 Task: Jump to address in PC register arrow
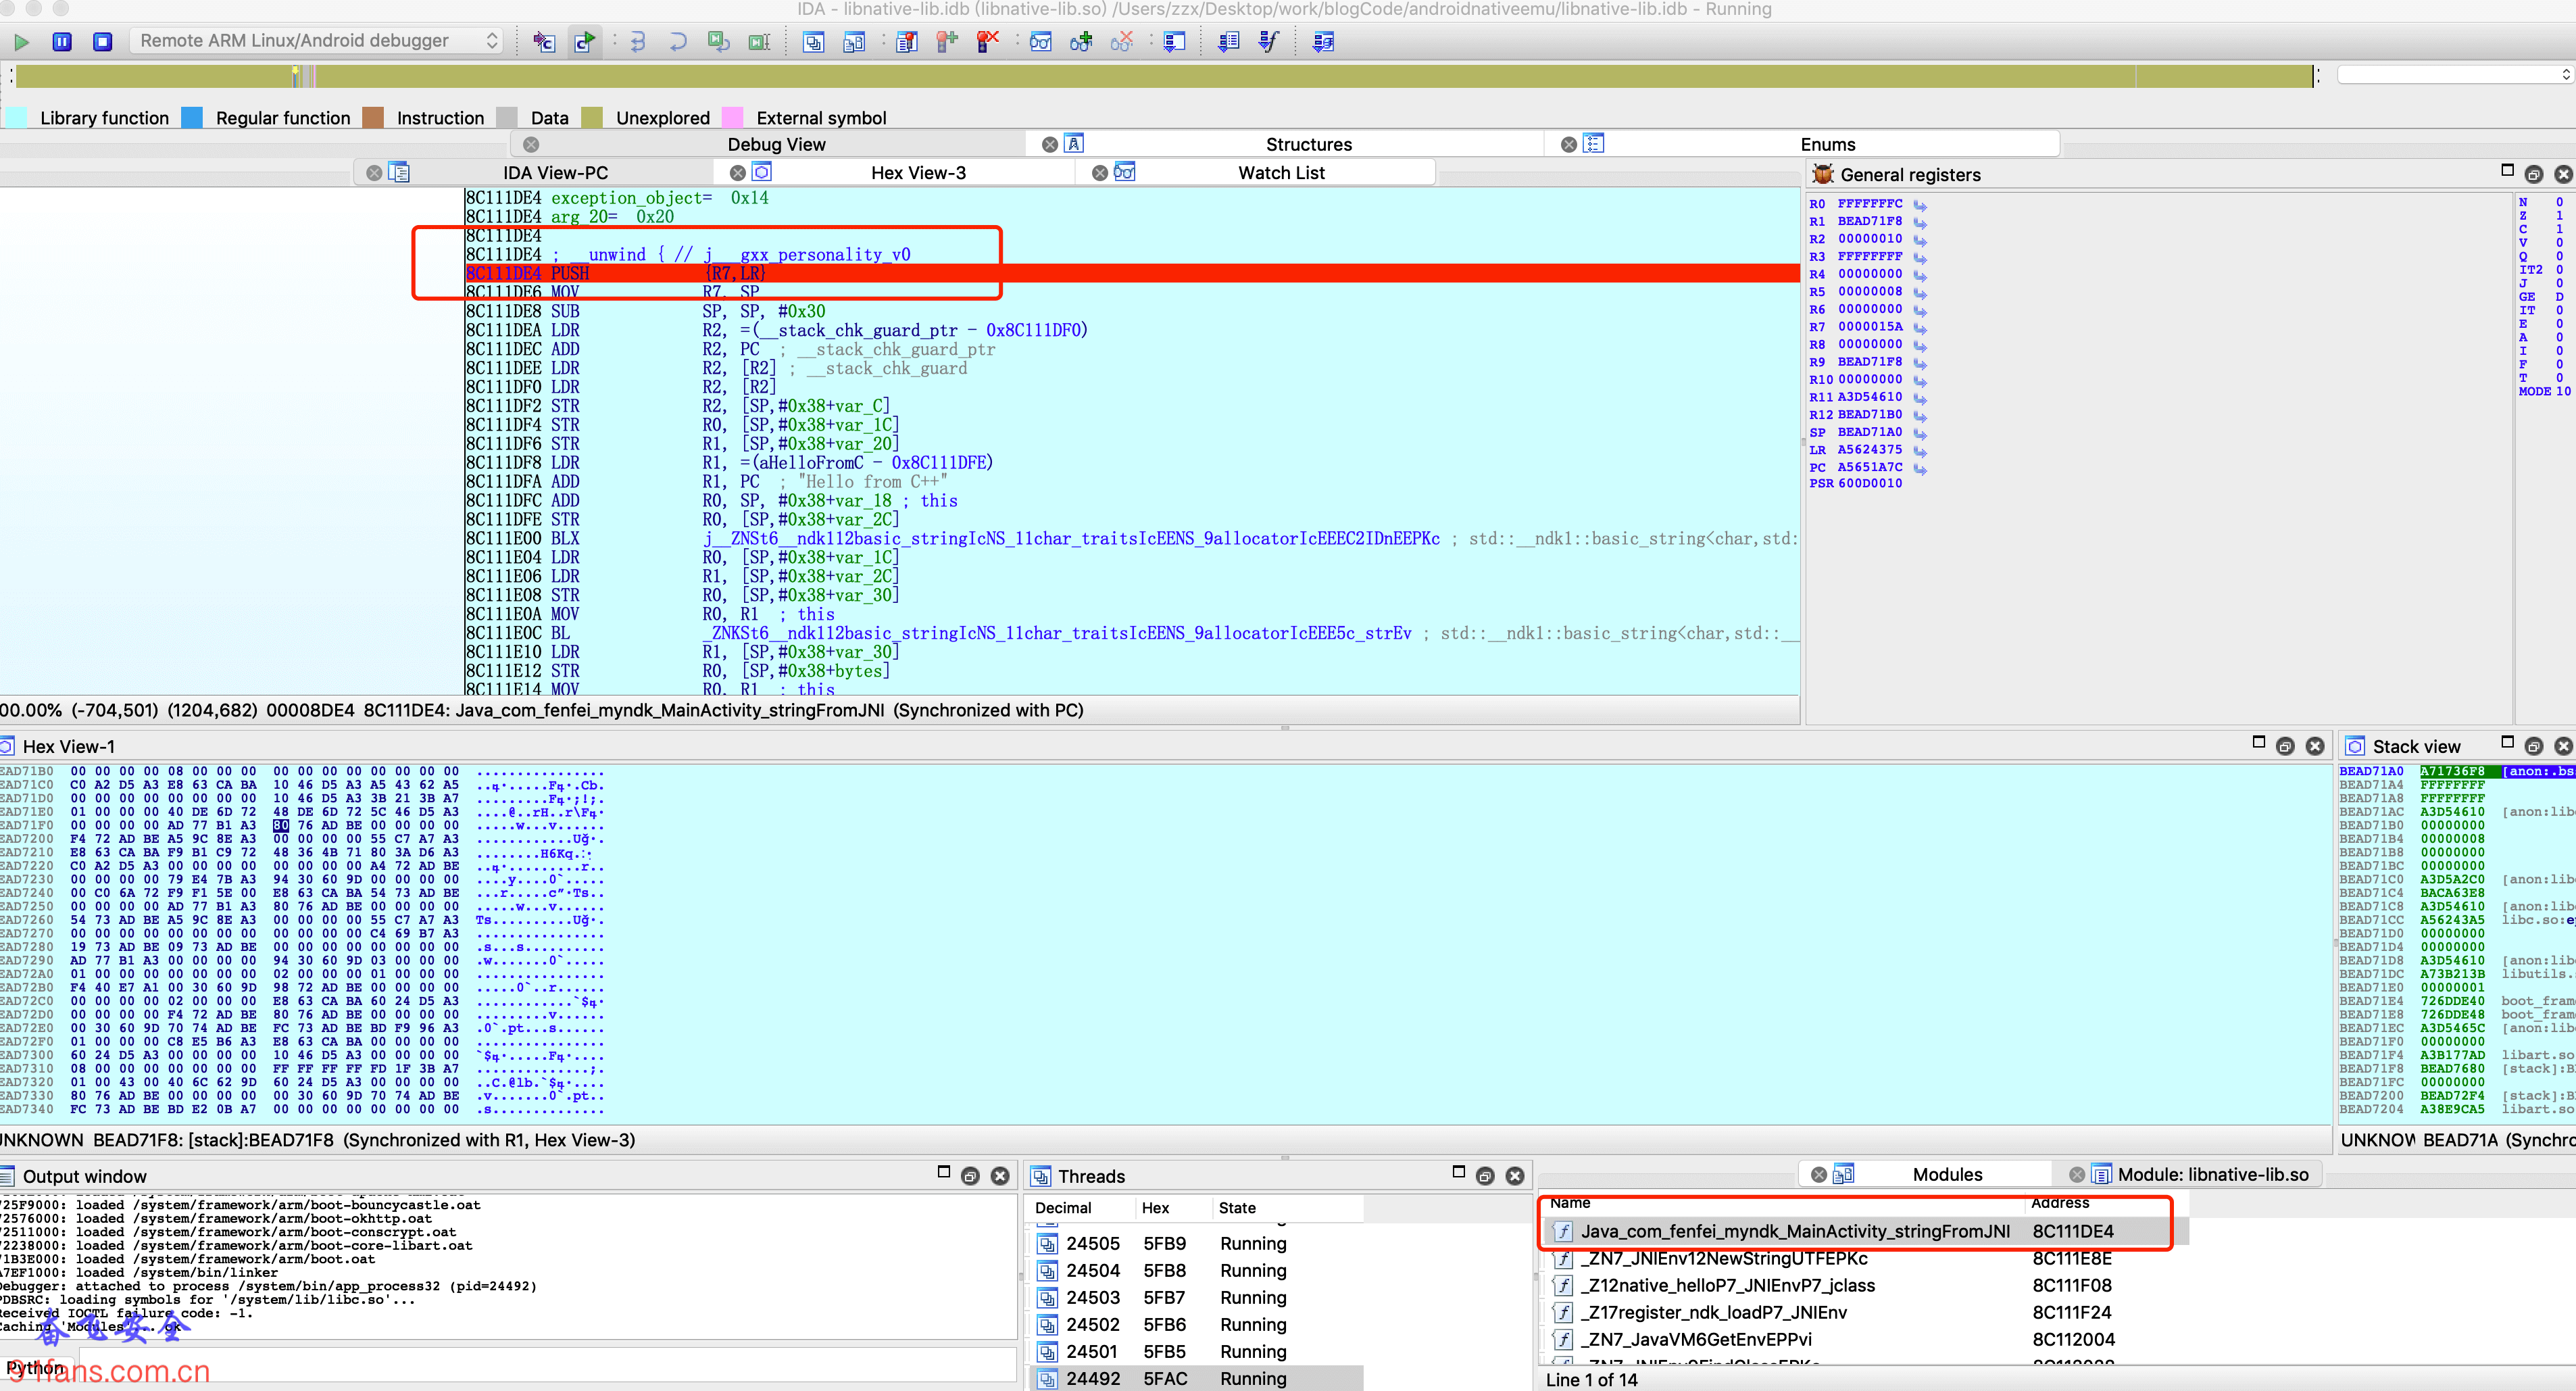[x=1920, y=469]
